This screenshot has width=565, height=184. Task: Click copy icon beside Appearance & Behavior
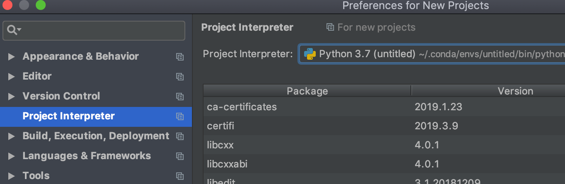click(x=180, y=57)
